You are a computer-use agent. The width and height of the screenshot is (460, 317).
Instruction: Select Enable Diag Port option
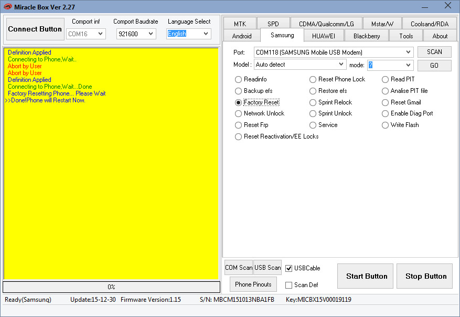(x=386, y=113)
